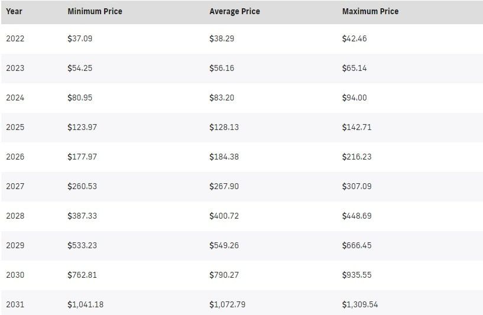
Task: Select the 2031 minimum price $1,041.18
Action: pyautogui.click(x=86, y=304)
